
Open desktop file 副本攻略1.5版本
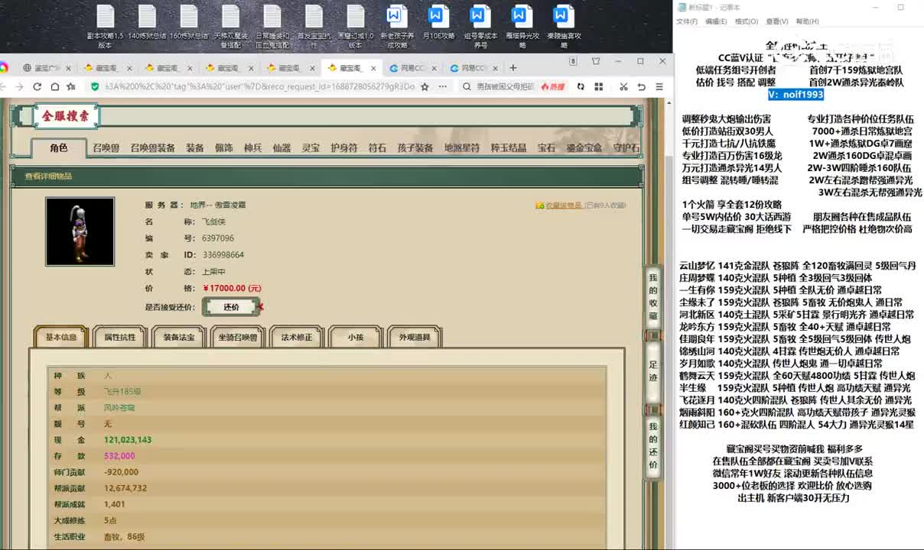point(105,27)
